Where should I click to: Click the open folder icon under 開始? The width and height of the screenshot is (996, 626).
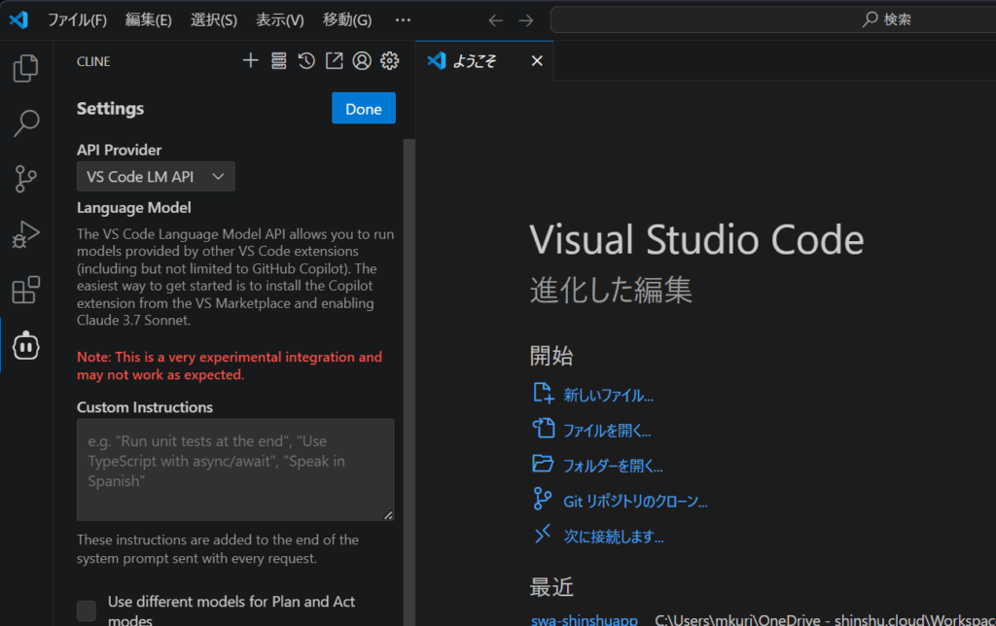(x=543, y=464)
